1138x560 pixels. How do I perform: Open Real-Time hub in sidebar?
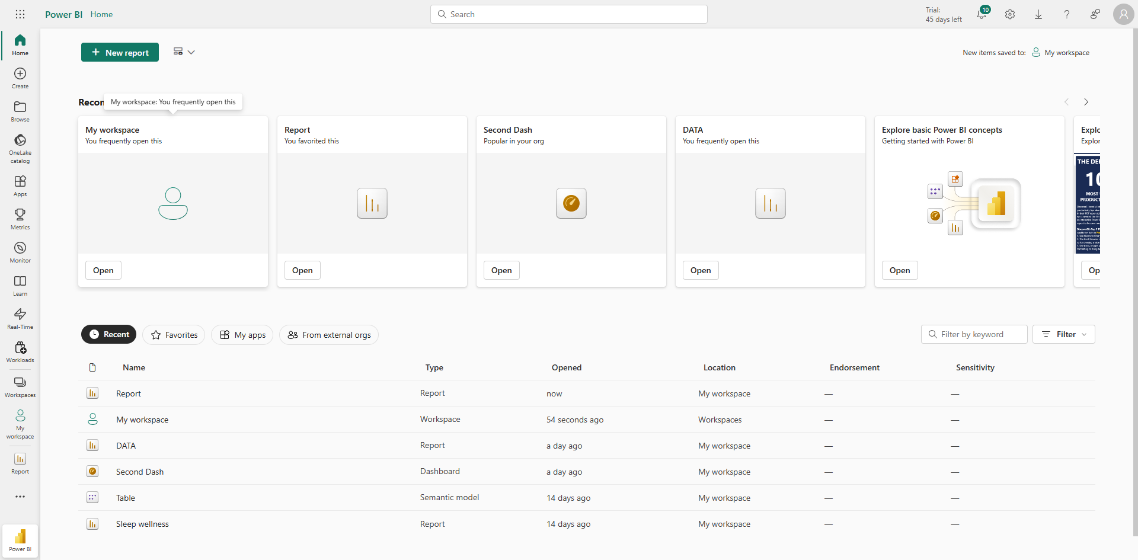point(20,319)
